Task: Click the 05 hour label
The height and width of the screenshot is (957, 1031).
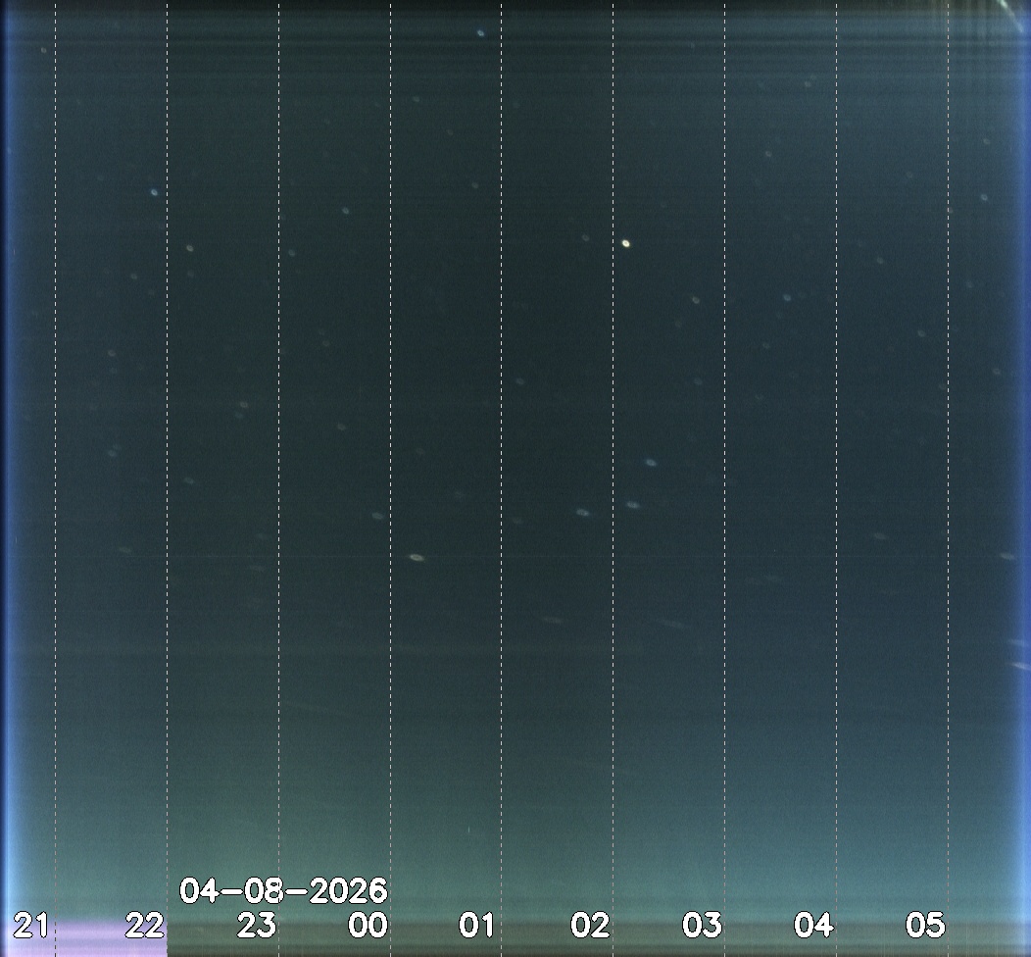Action: tap(924, 925)
